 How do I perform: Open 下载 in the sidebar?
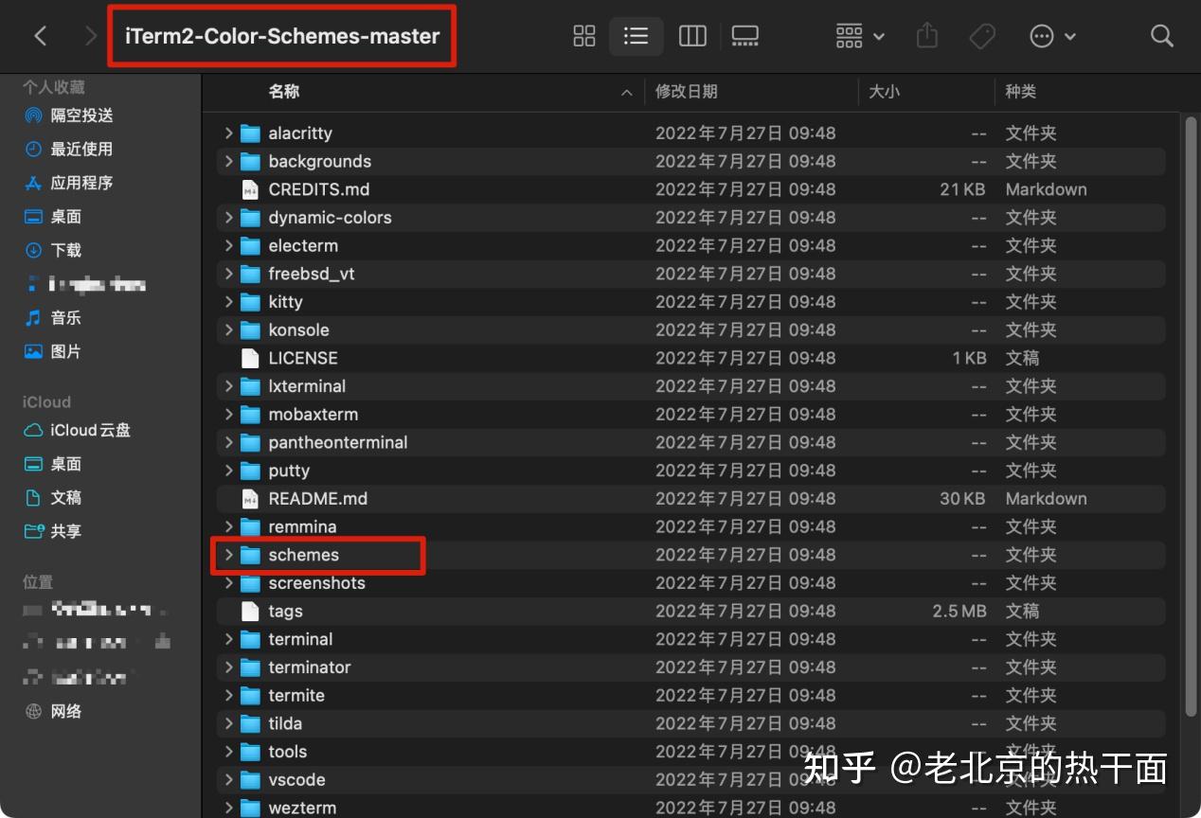pos(53,250)
